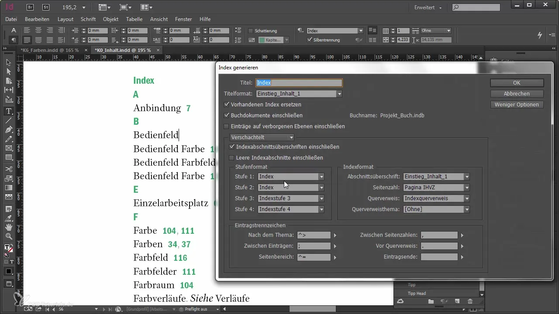The width and height of the screenshot is (559, 314).
Task: Select the Direct Selection tool
Action: click(8, 71)
